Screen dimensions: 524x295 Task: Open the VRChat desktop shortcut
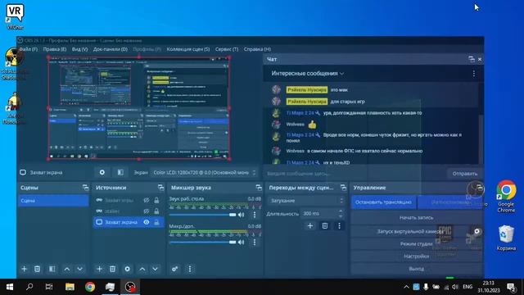pos(15,16)
